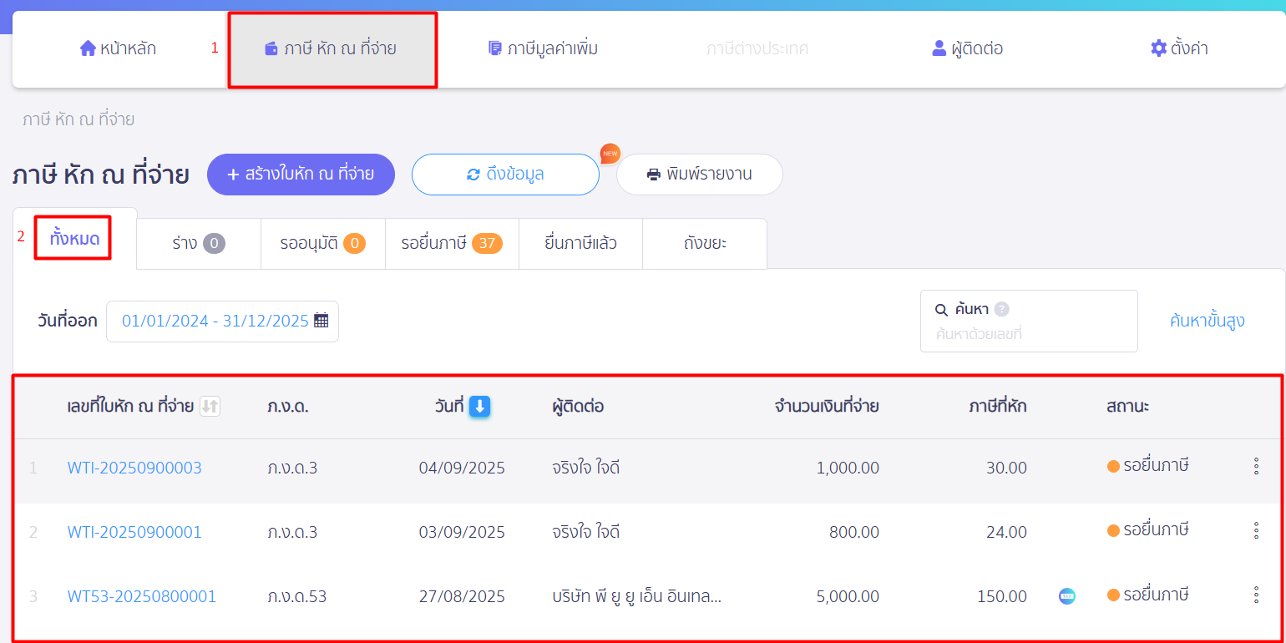
Task: Switch to ถังขยะ trash tab
Action: pyautogui.click(x=705, y=244)
